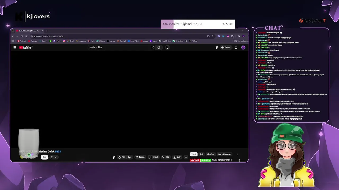
Task: Click the #633 hashtag in the video title
Action: click(x=58, y=151)
